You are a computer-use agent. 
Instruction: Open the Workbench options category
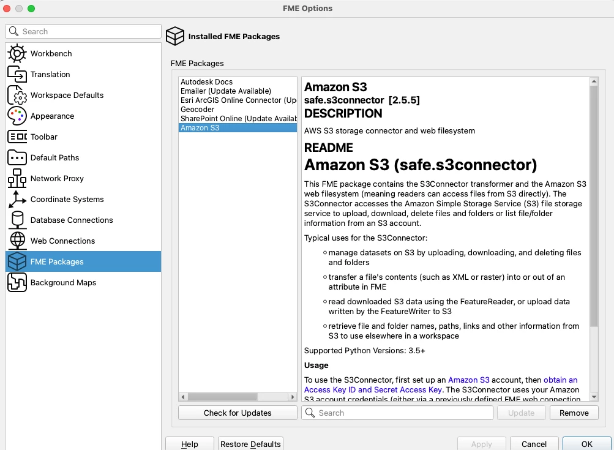tap(83, 54)
